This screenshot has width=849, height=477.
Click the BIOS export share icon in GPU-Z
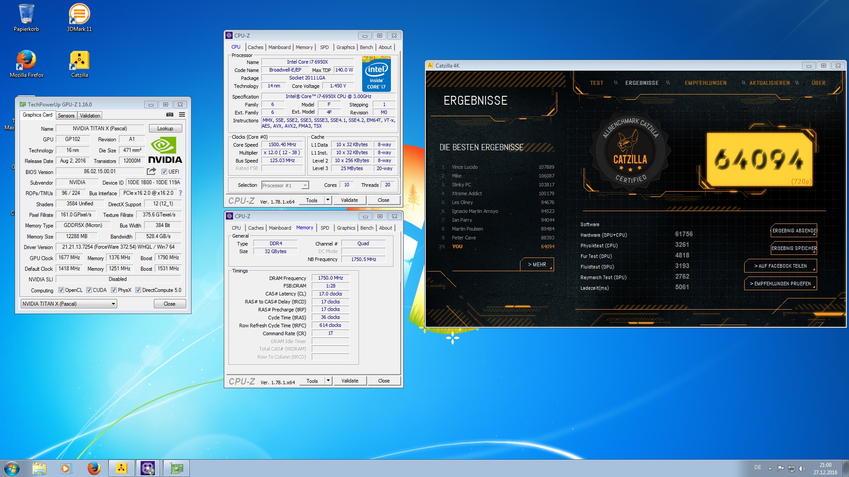click(x=151, y=171)
